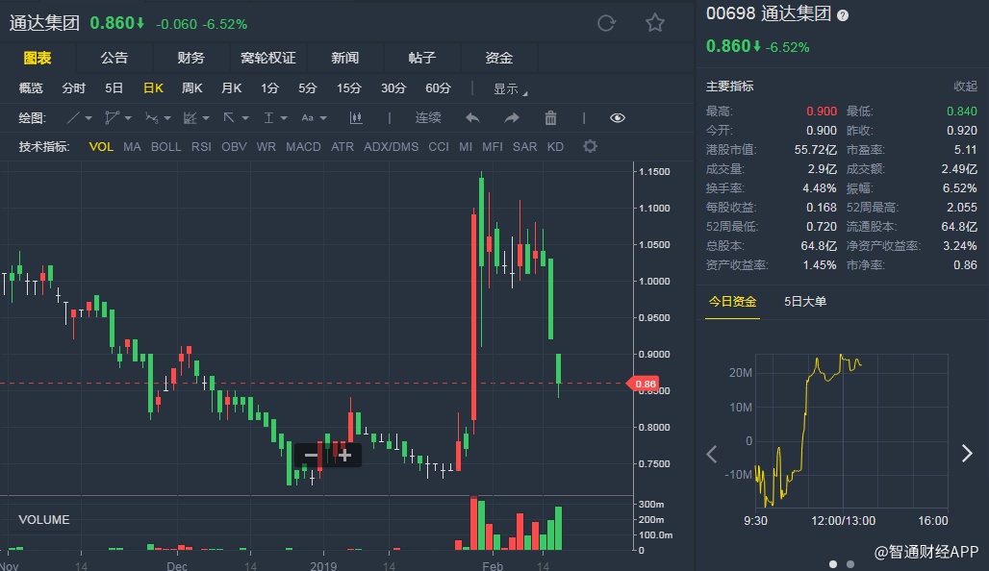Open the 新闻 tab

click(345, 58)
